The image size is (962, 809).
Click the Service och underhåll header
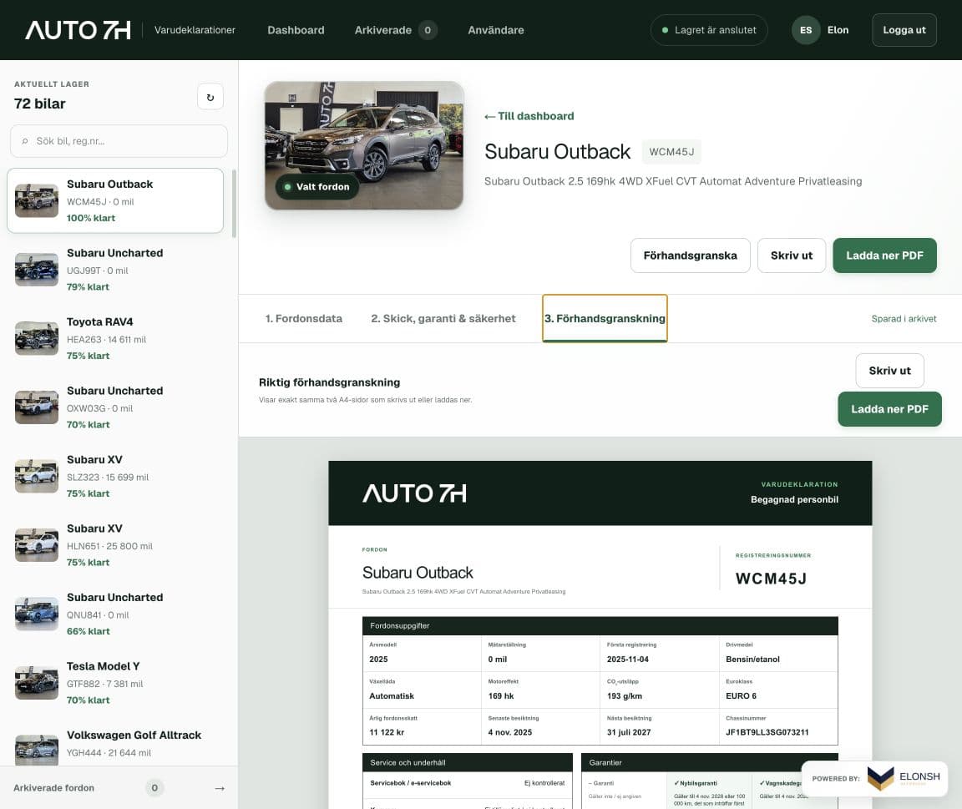tap(468, 762)
